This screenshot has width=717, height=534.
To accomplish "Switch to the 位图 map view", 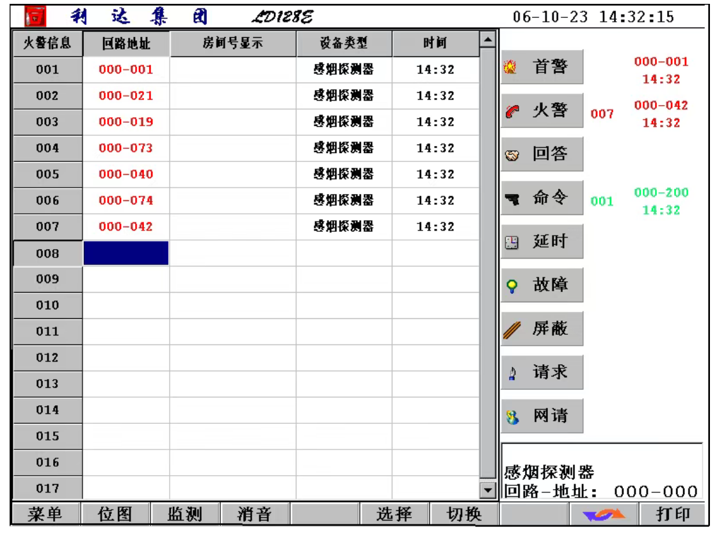I will pyautogui.click(x=115, y=515).
